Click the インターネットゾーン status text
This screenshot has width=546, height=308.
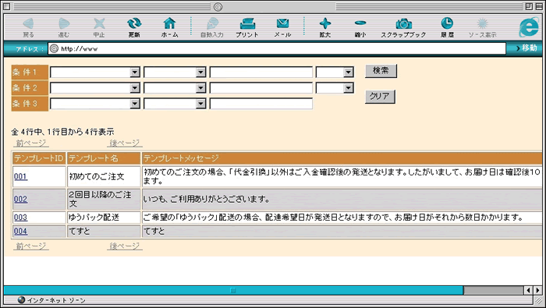pyautogui.click(x=56, y=300)
